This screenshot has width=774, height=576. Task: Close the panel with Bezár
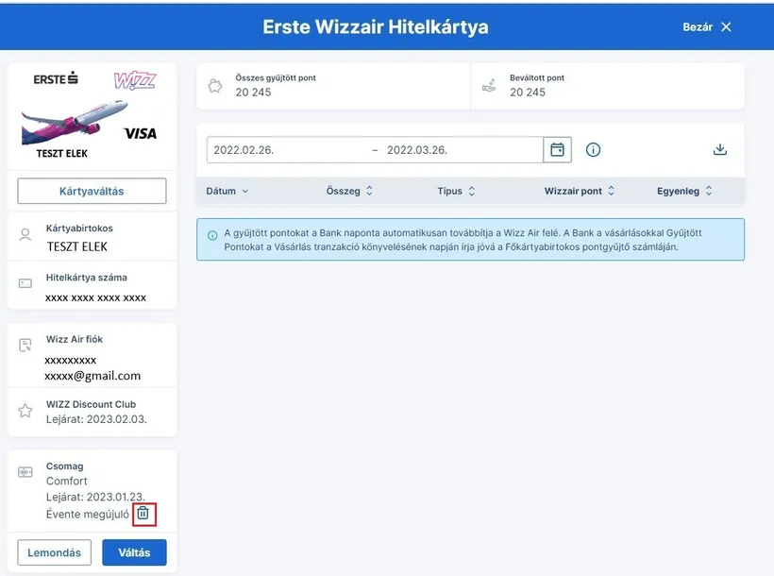[707, 26]
